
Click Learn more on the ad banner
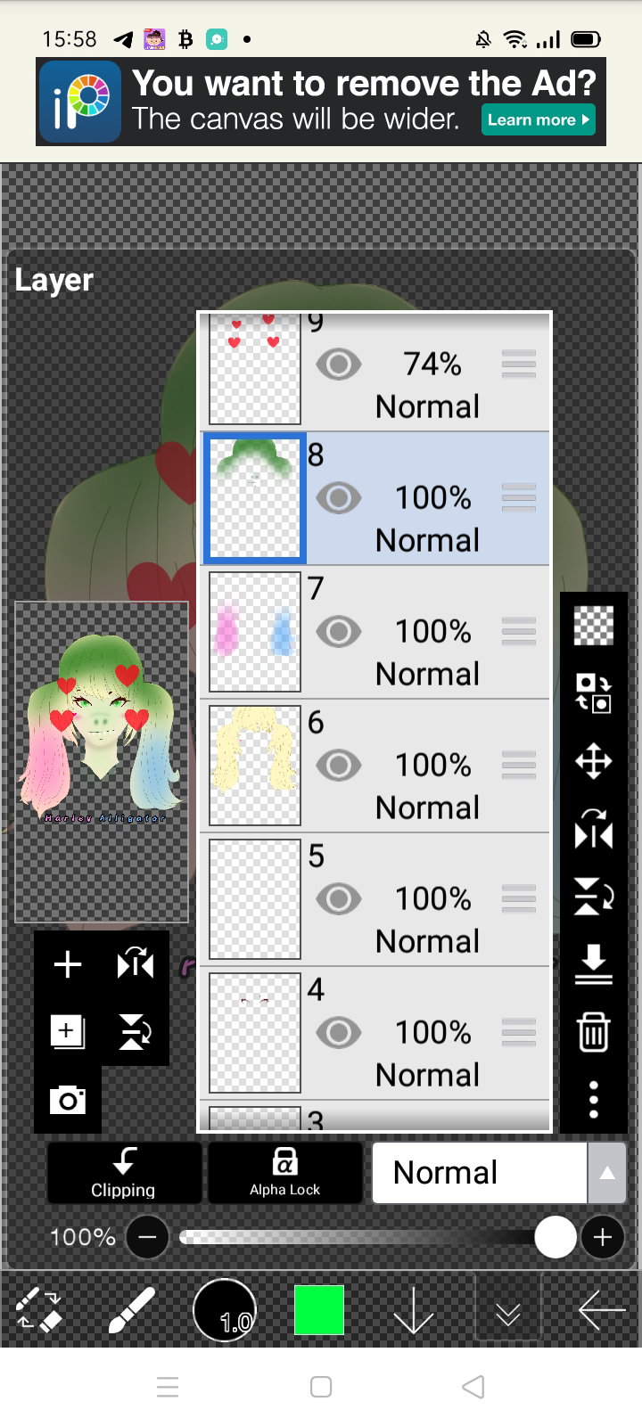click(539, 119)
